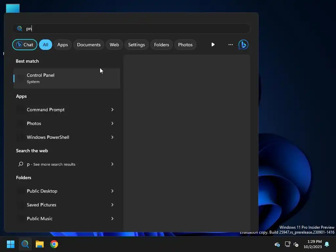Image resolution: width=336 pixels, height=252 pixels.
Task: Open Bing Chat icon at top right
Action: (x=243, y=45)
